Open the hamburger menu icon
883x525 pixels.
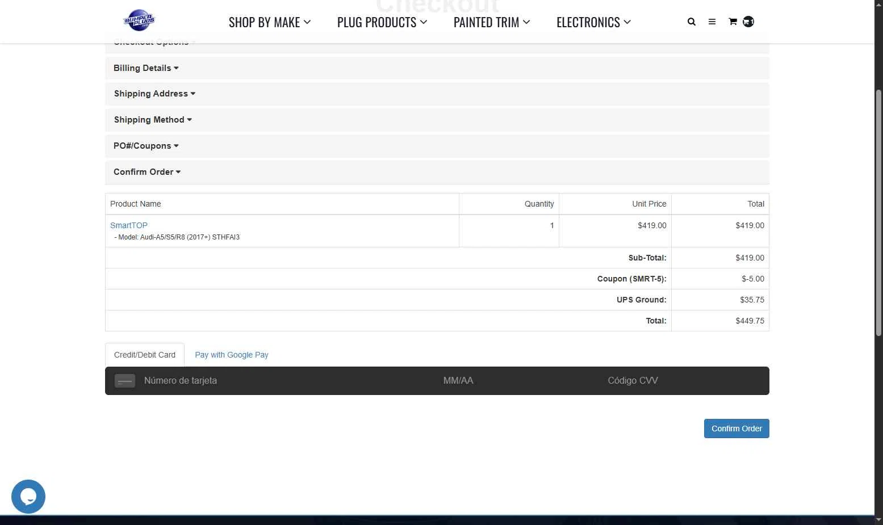(712, 22)
